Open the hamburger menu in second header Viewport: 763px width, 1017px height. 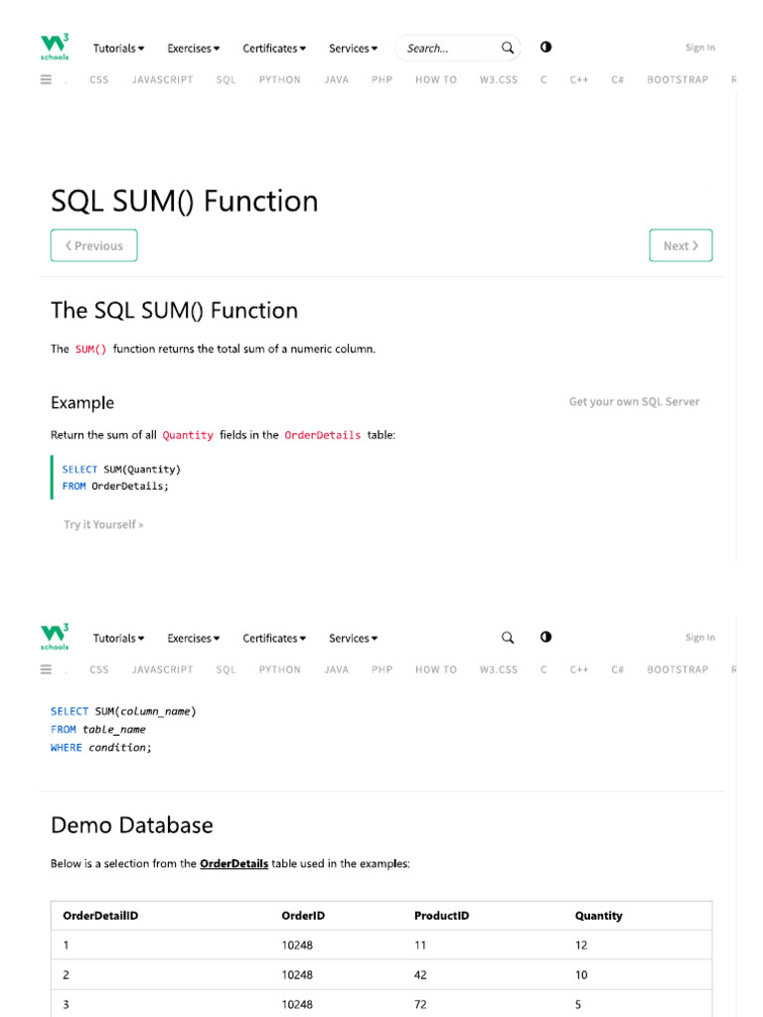tap(46, 669)
